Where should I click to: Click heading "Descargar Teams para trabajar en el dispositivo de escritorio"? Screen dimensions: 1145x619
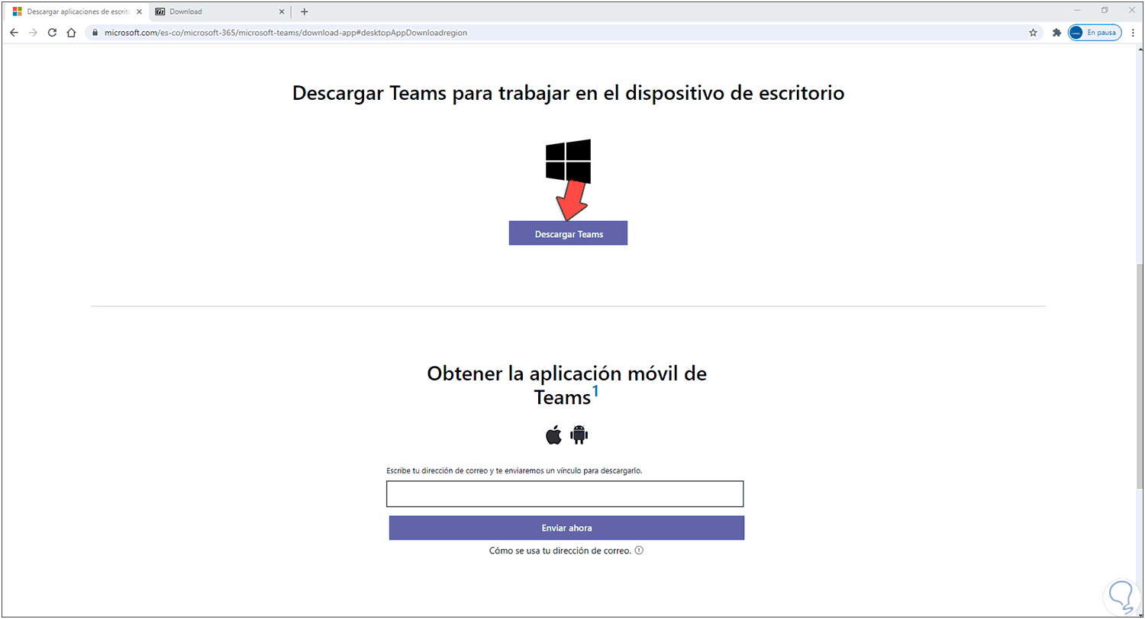point(568,93)
